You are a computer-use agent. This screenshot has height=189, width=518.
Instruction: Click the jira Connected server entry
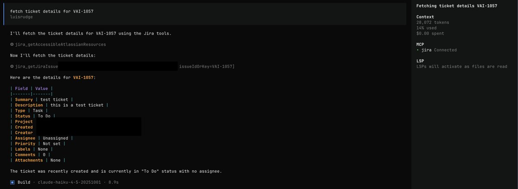pos(436,50)
